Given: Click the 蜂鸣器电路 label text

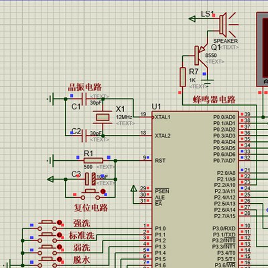Looking at the screenshot, I should [214, 99].
